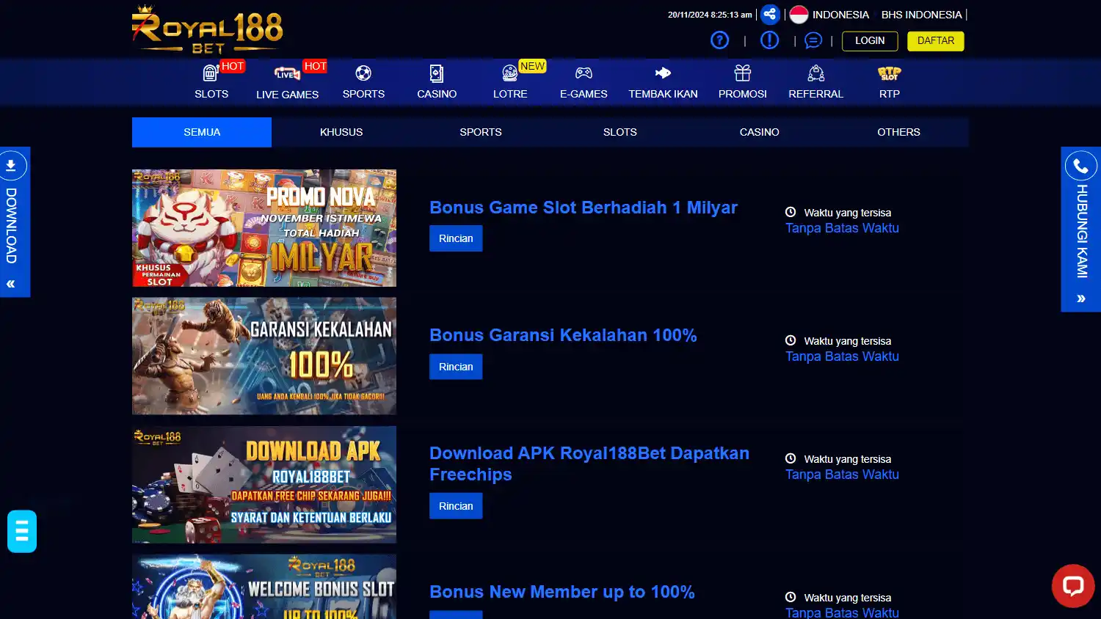The height and width of the screenshot is (619, 1101).
Task: Open the share icon in header
Action: click(x=769, y=14)
